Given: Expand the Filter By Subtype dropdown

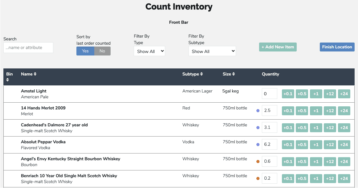Looking at the screenshot, I should point(212,51).
